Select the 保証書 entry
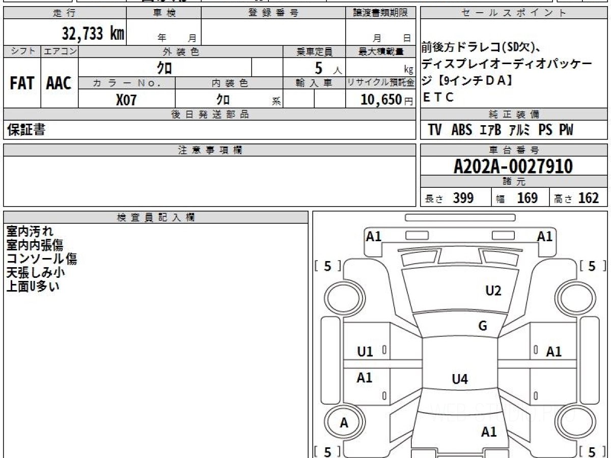This screenshot has height=458, width=611. coord(26,130)
